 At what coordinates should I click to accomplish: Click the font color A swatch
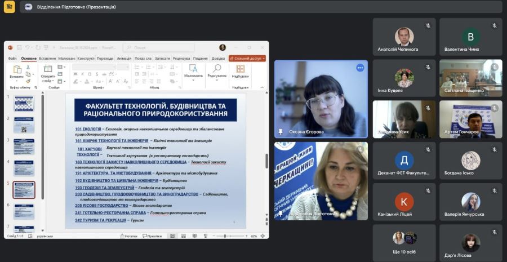point(87,81)
